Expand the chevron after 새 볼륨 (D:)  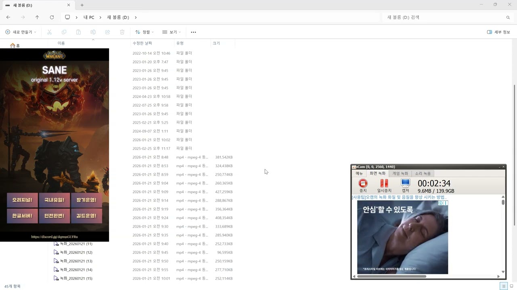click(136, 17)
